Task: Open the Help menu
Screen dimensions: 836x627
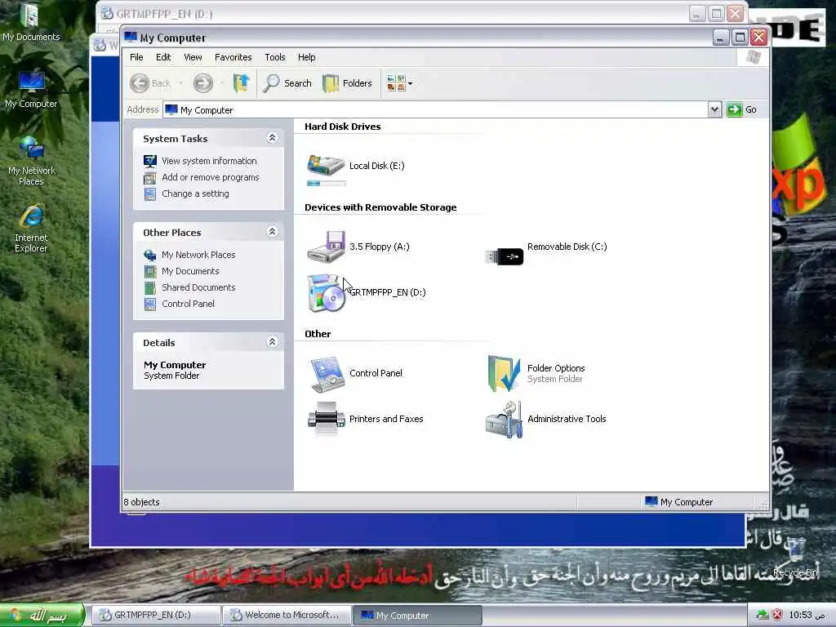Action: coord(307,57)
